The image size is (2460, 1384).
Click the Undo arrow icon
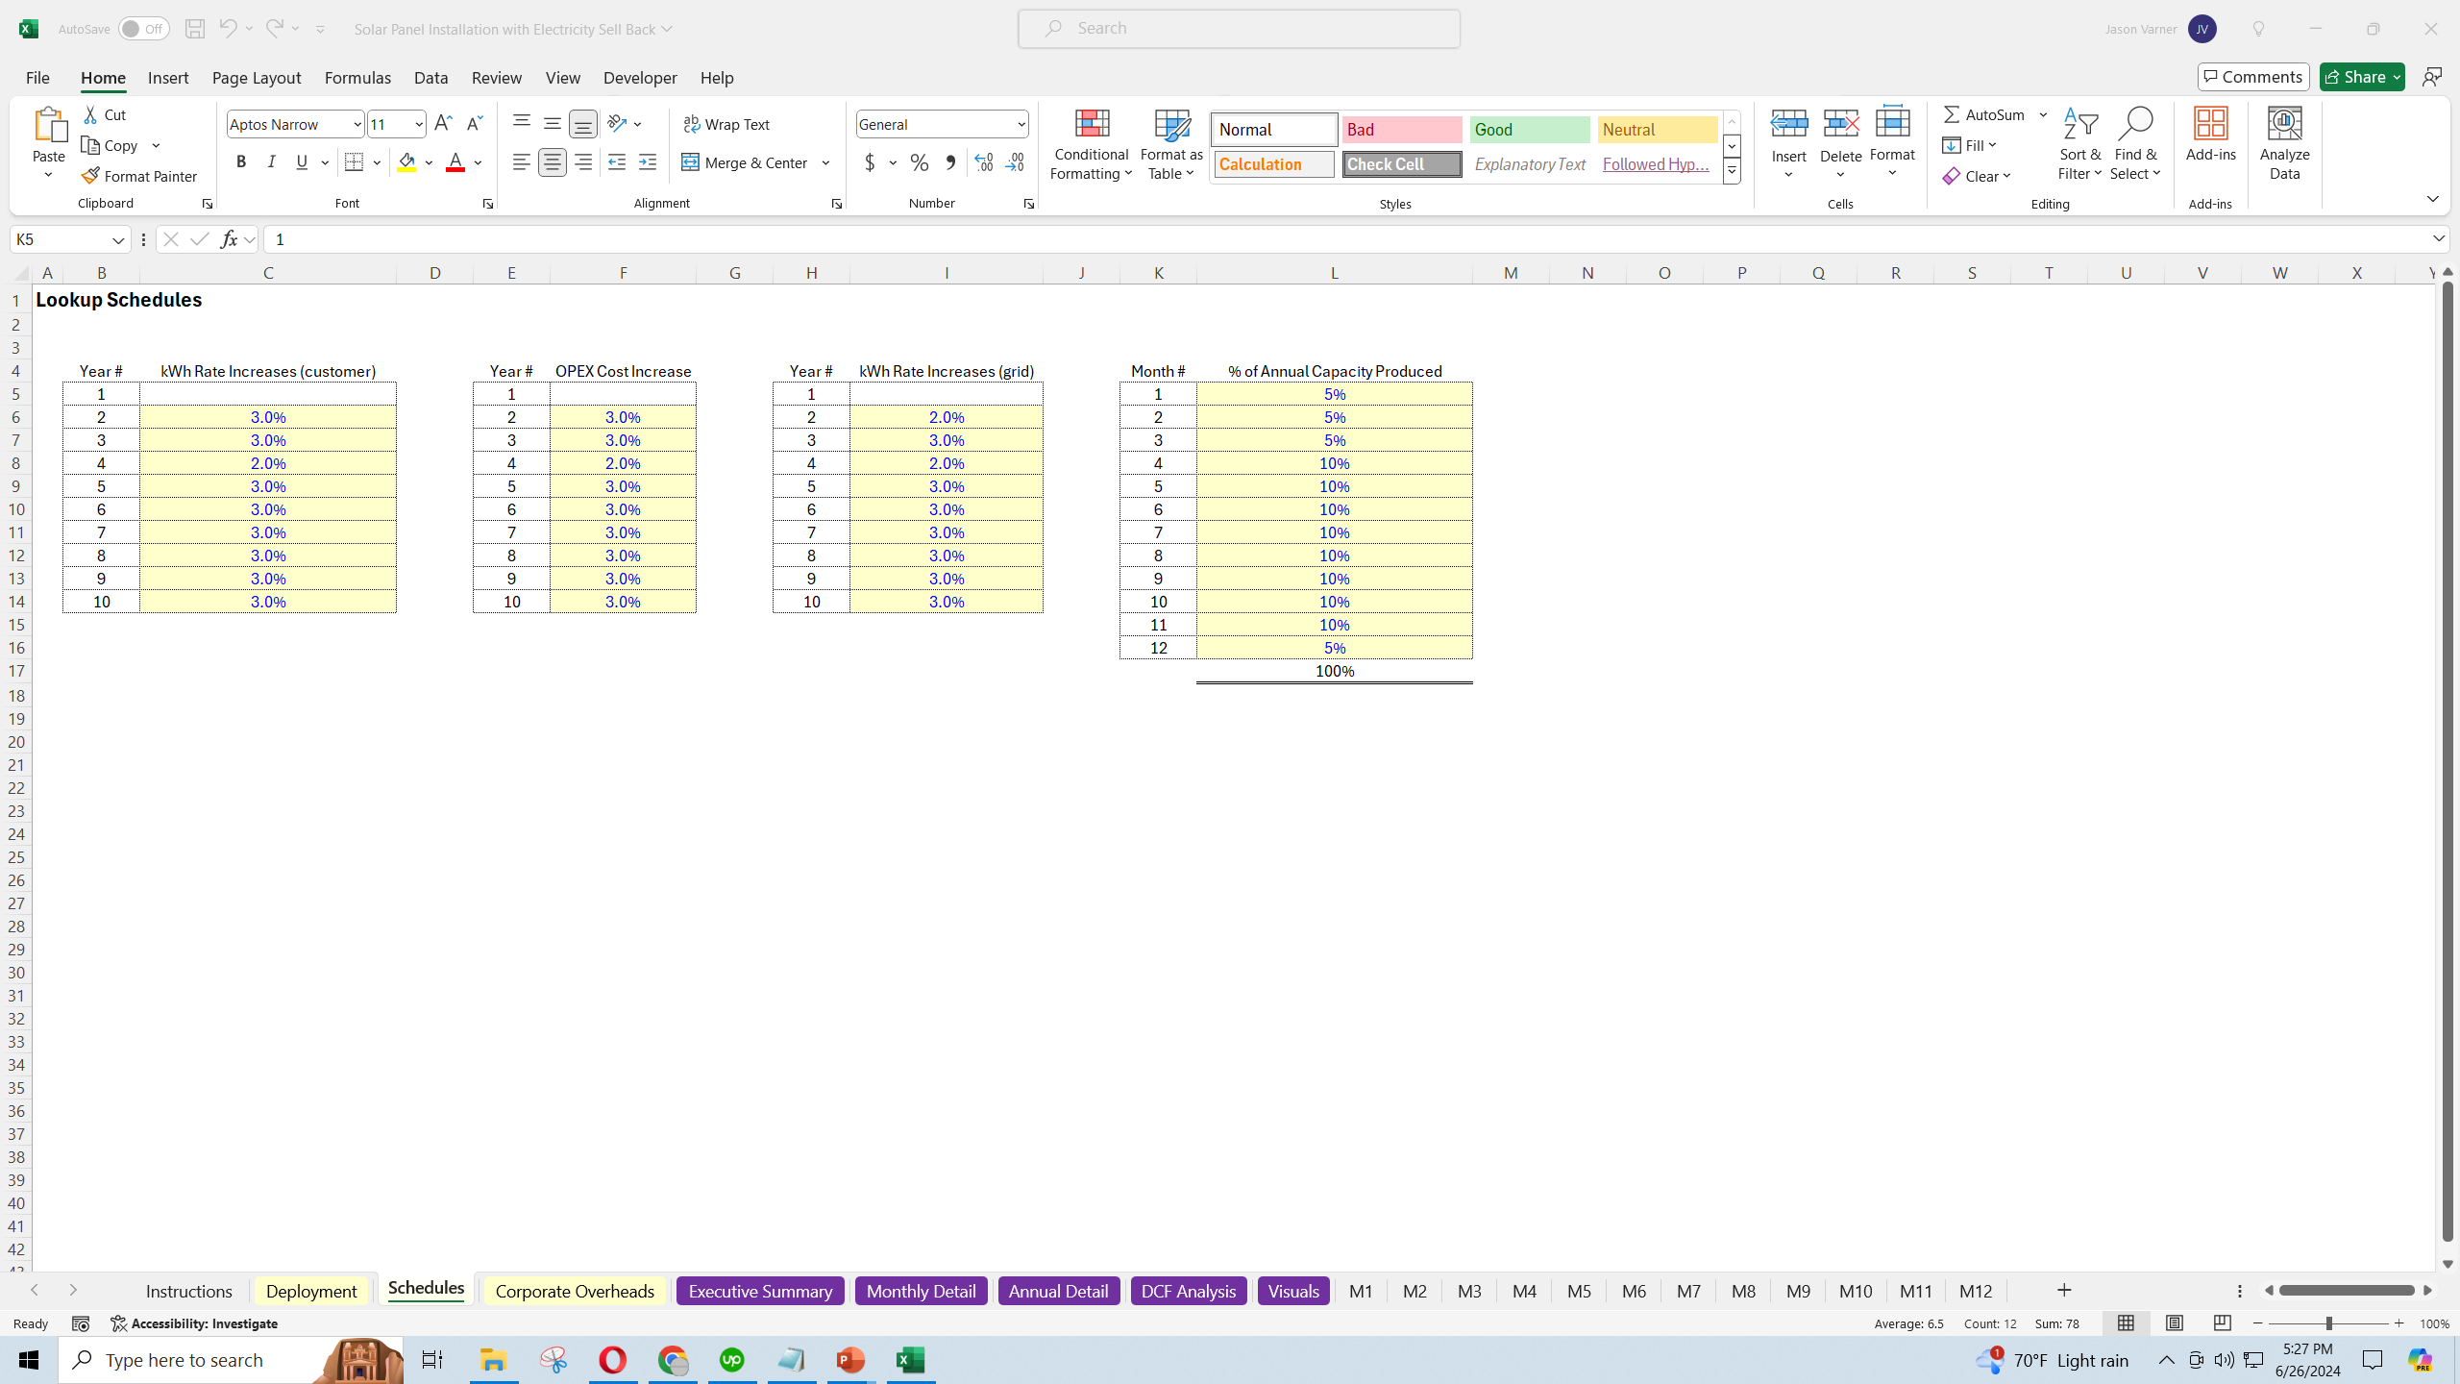227,28
